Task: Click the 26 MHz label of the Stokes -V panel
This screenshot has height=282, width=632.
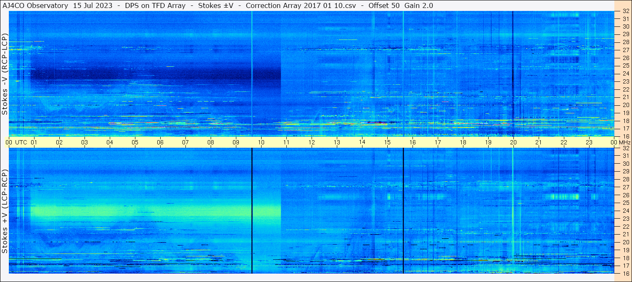Action: (625, 58)
